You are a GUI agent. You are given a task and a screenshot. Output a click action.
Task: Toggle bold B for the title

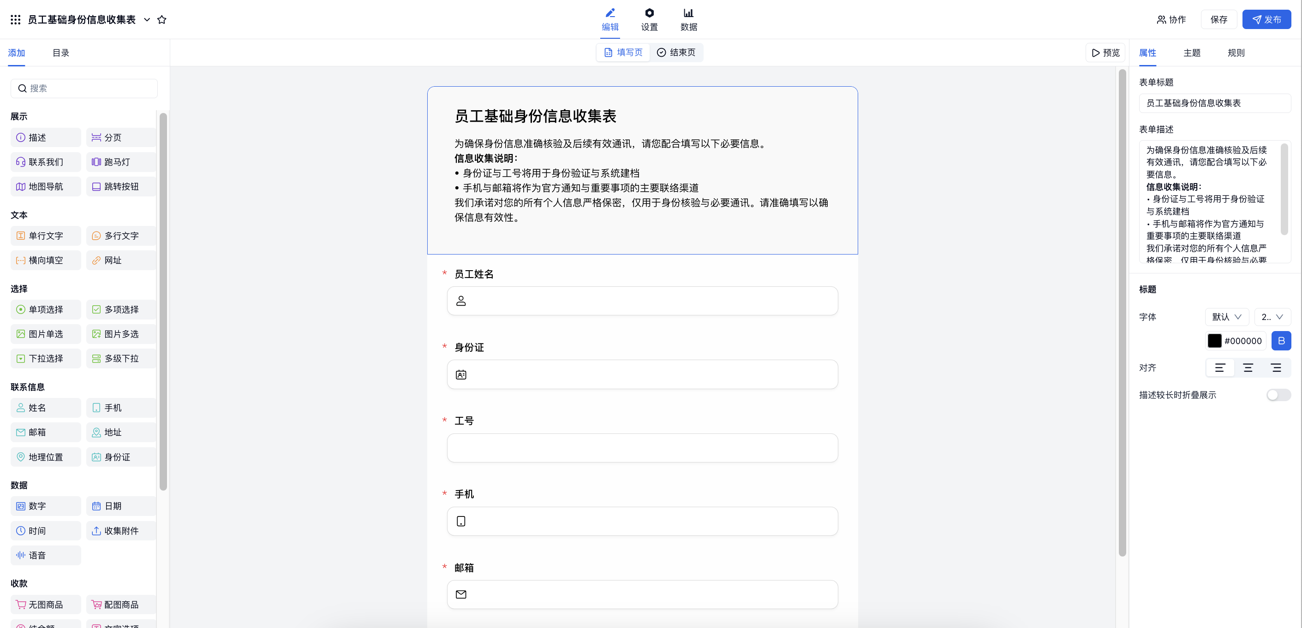1281,341
